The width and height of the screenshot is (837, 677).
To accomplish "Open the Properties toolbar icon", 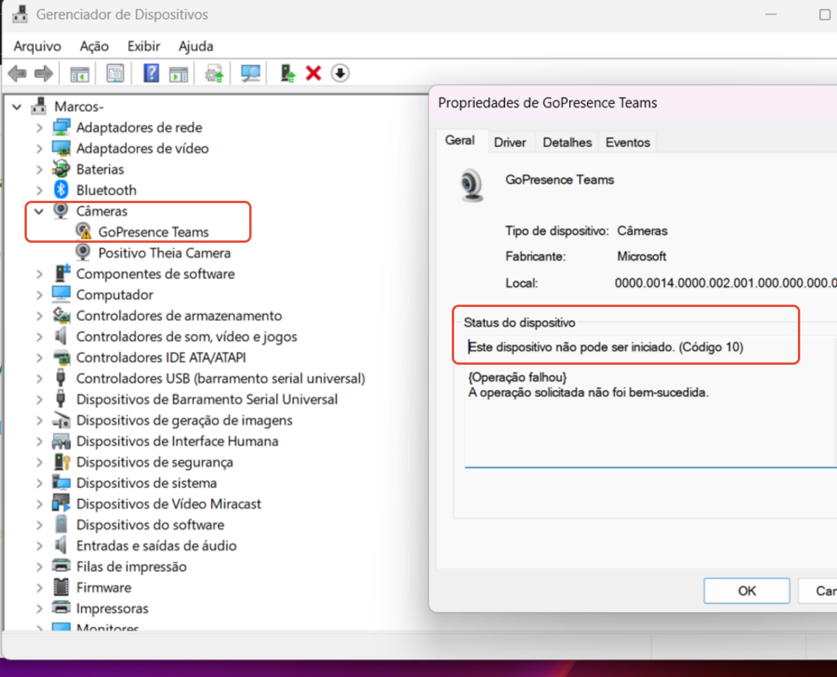I will point(115,74).
